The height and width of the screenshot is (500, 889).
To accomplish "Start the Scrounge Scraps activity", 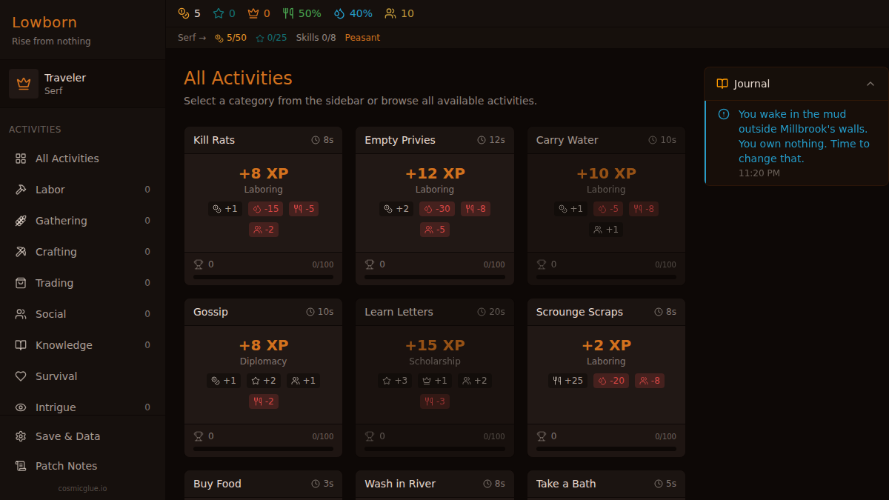I will (x=606, y=378).
